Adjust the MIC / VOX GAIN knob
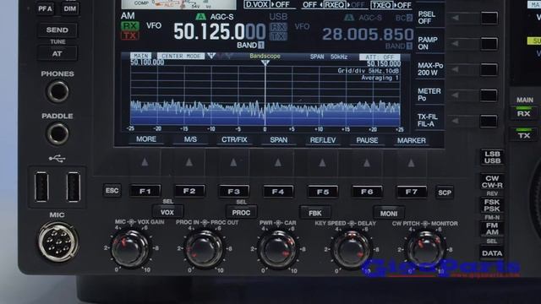This screenshot has width=541, height=304. [x=130, y=249]
